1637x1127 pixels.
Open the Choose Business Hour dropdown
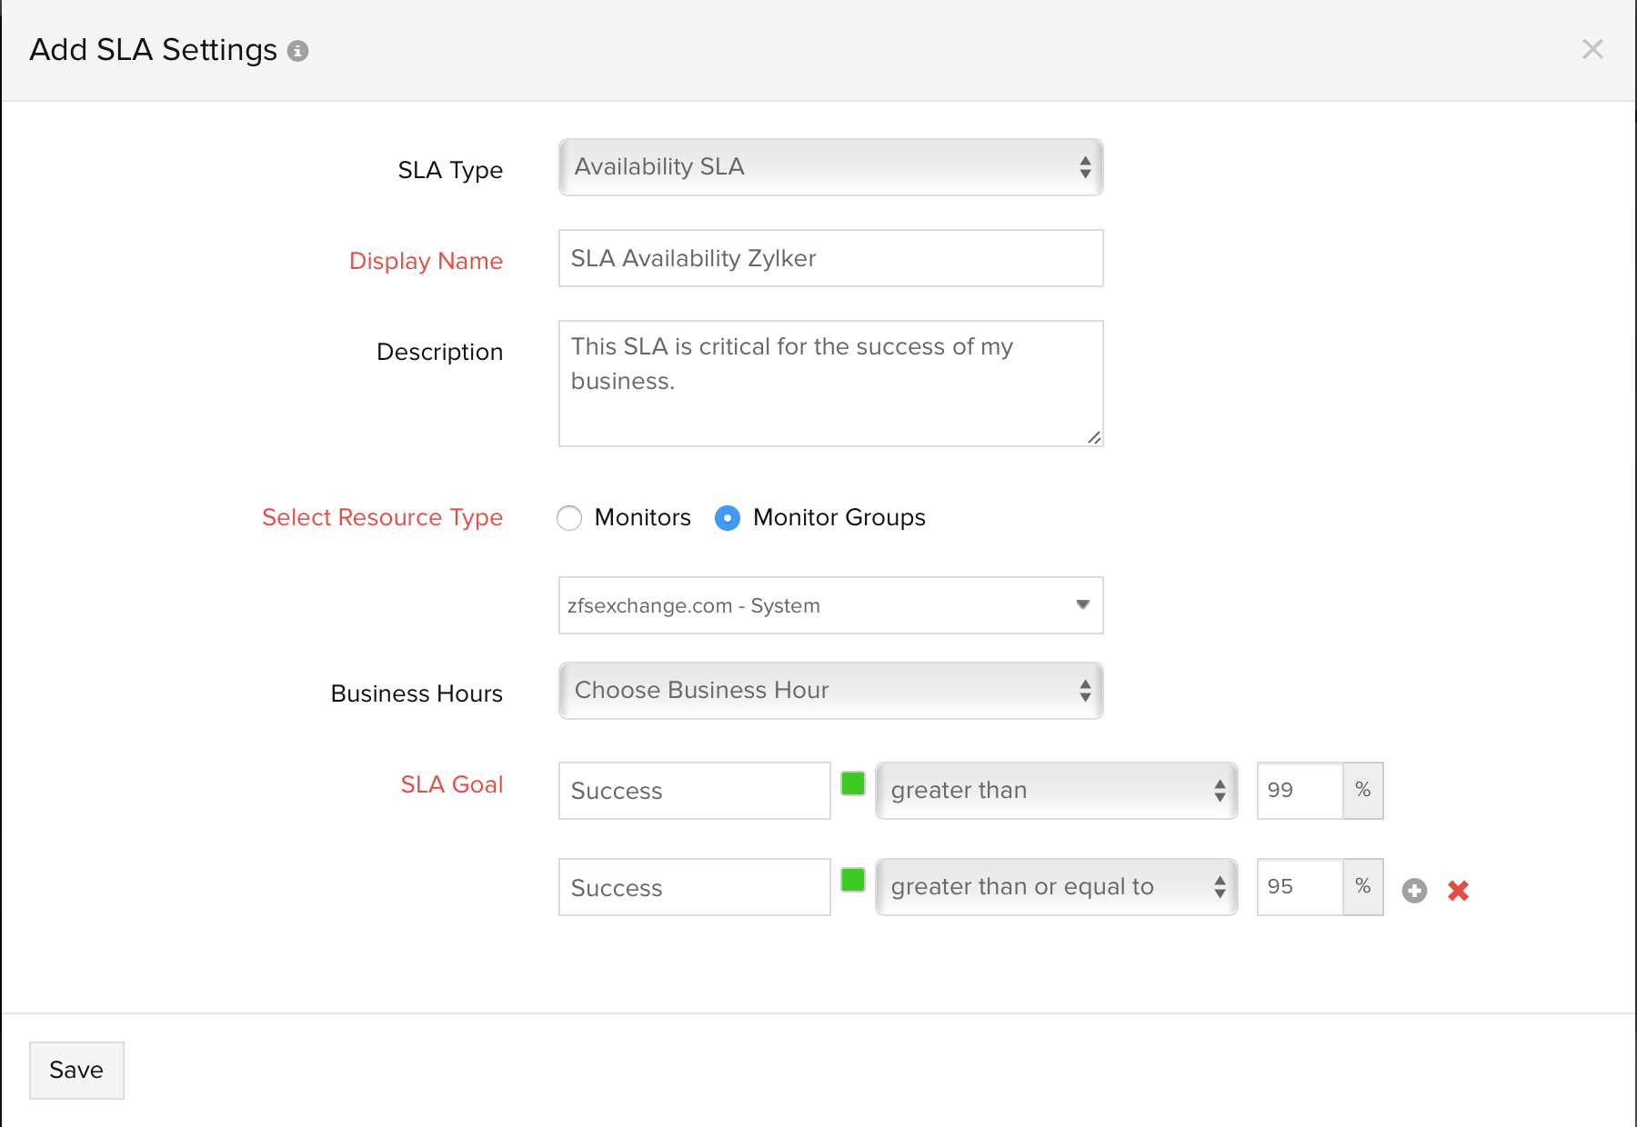click(830, 691)
